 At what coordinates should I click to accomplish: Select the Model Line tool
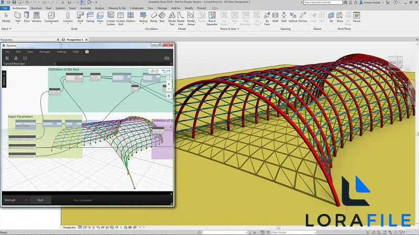[181, 19]
